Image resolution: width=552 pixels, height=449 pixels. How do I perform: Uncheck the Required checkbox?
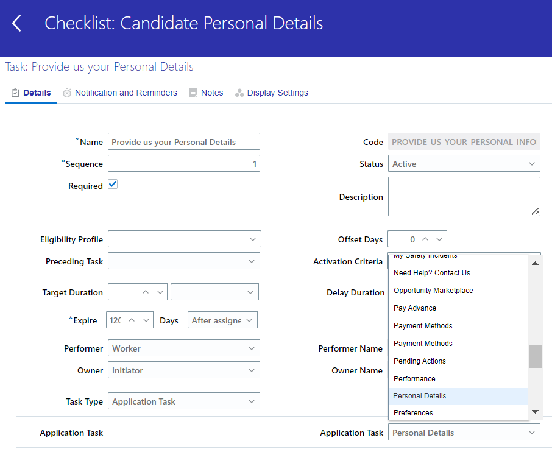[112, 184]
